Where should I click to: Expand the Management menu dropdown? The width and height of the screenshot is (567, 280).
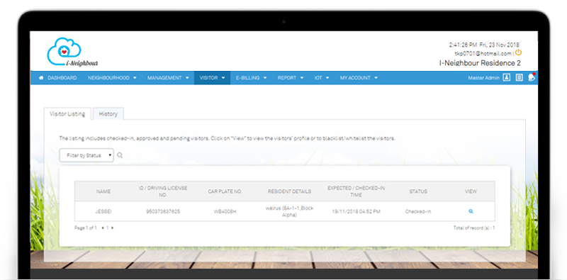coord(168,78)
